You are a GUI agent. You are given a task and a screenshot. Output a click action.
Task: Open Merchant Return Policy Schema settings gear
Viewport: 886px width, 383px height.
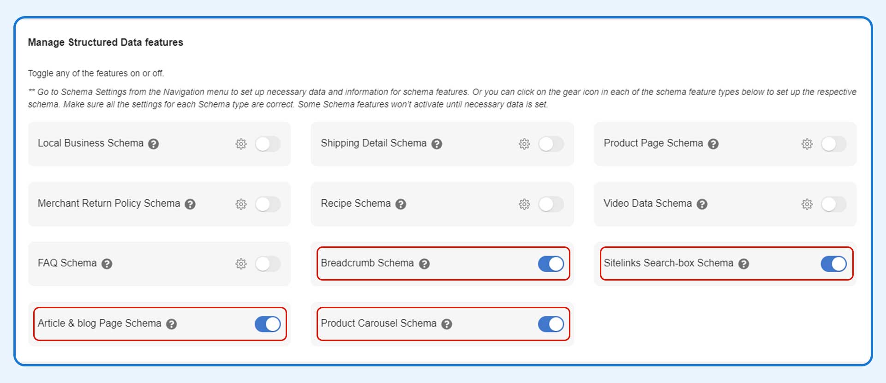241,204
